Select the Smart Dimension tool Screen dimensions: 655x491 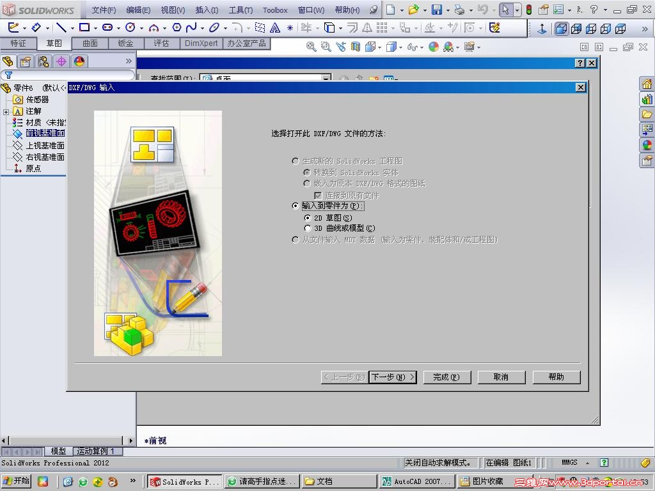coord(36,27)
